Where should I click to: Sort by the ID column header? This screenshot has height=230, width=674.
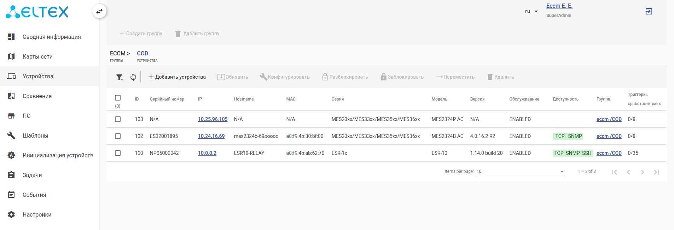click(137, 99)
